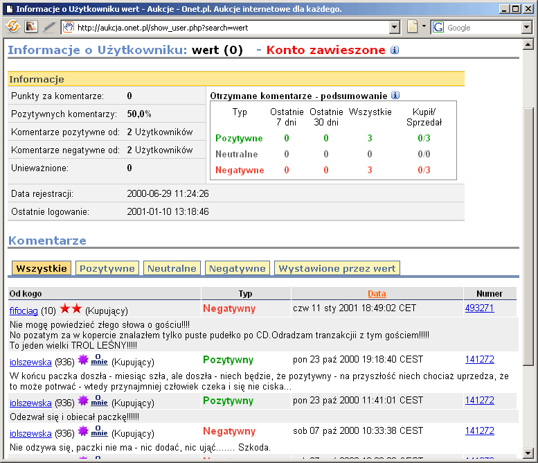Click the red stars next to fifociag

coord(71,308)
